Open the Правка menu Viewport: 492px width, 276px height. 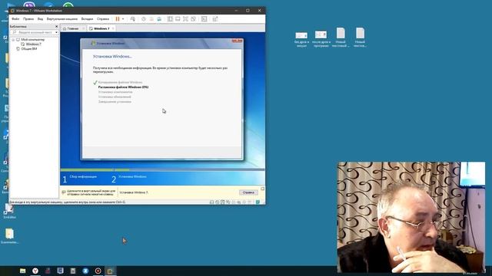28,19
